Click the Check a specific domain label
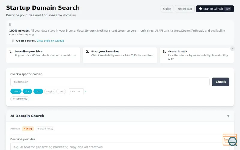 click(26, 74)
